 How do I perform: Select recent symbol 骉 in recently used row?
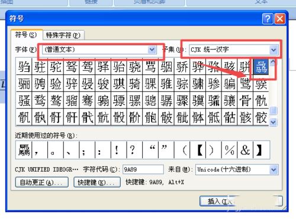[x=24, y=150]
